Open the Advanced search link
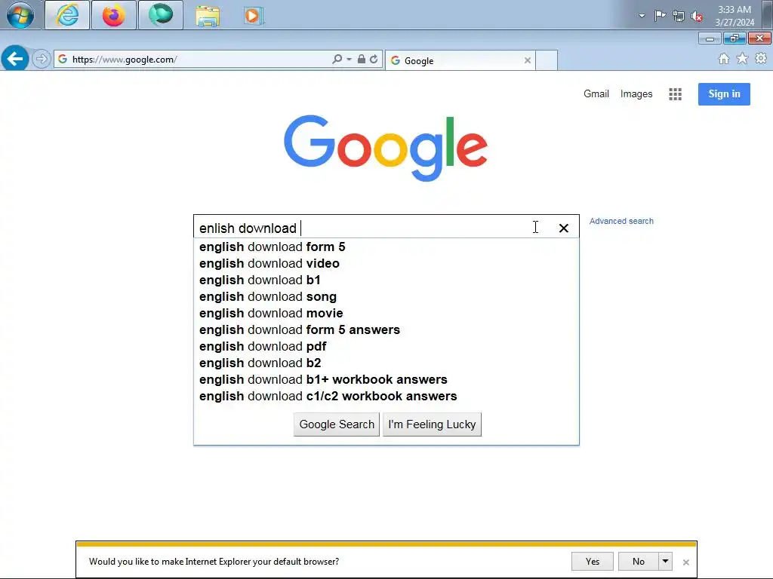The height and width of the screenshot is (579, 773). pos(621,221)
